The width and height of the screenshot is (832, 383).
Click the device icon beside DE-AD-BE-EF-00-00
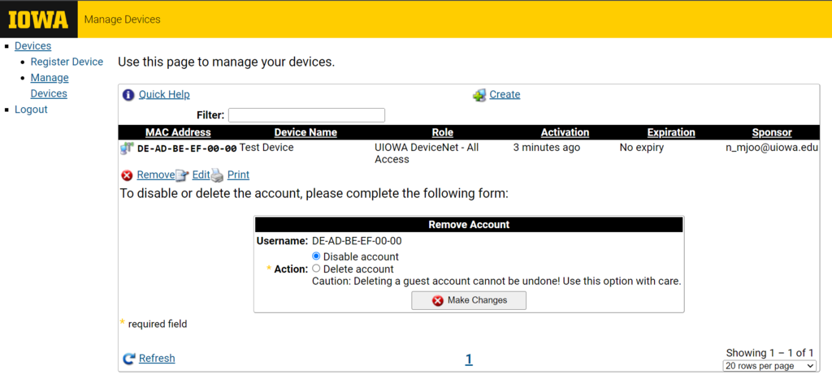(127, 148)
